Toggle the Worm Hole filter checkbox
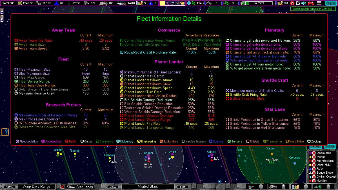This screenshot has height=190, width=338. point(314,165)
